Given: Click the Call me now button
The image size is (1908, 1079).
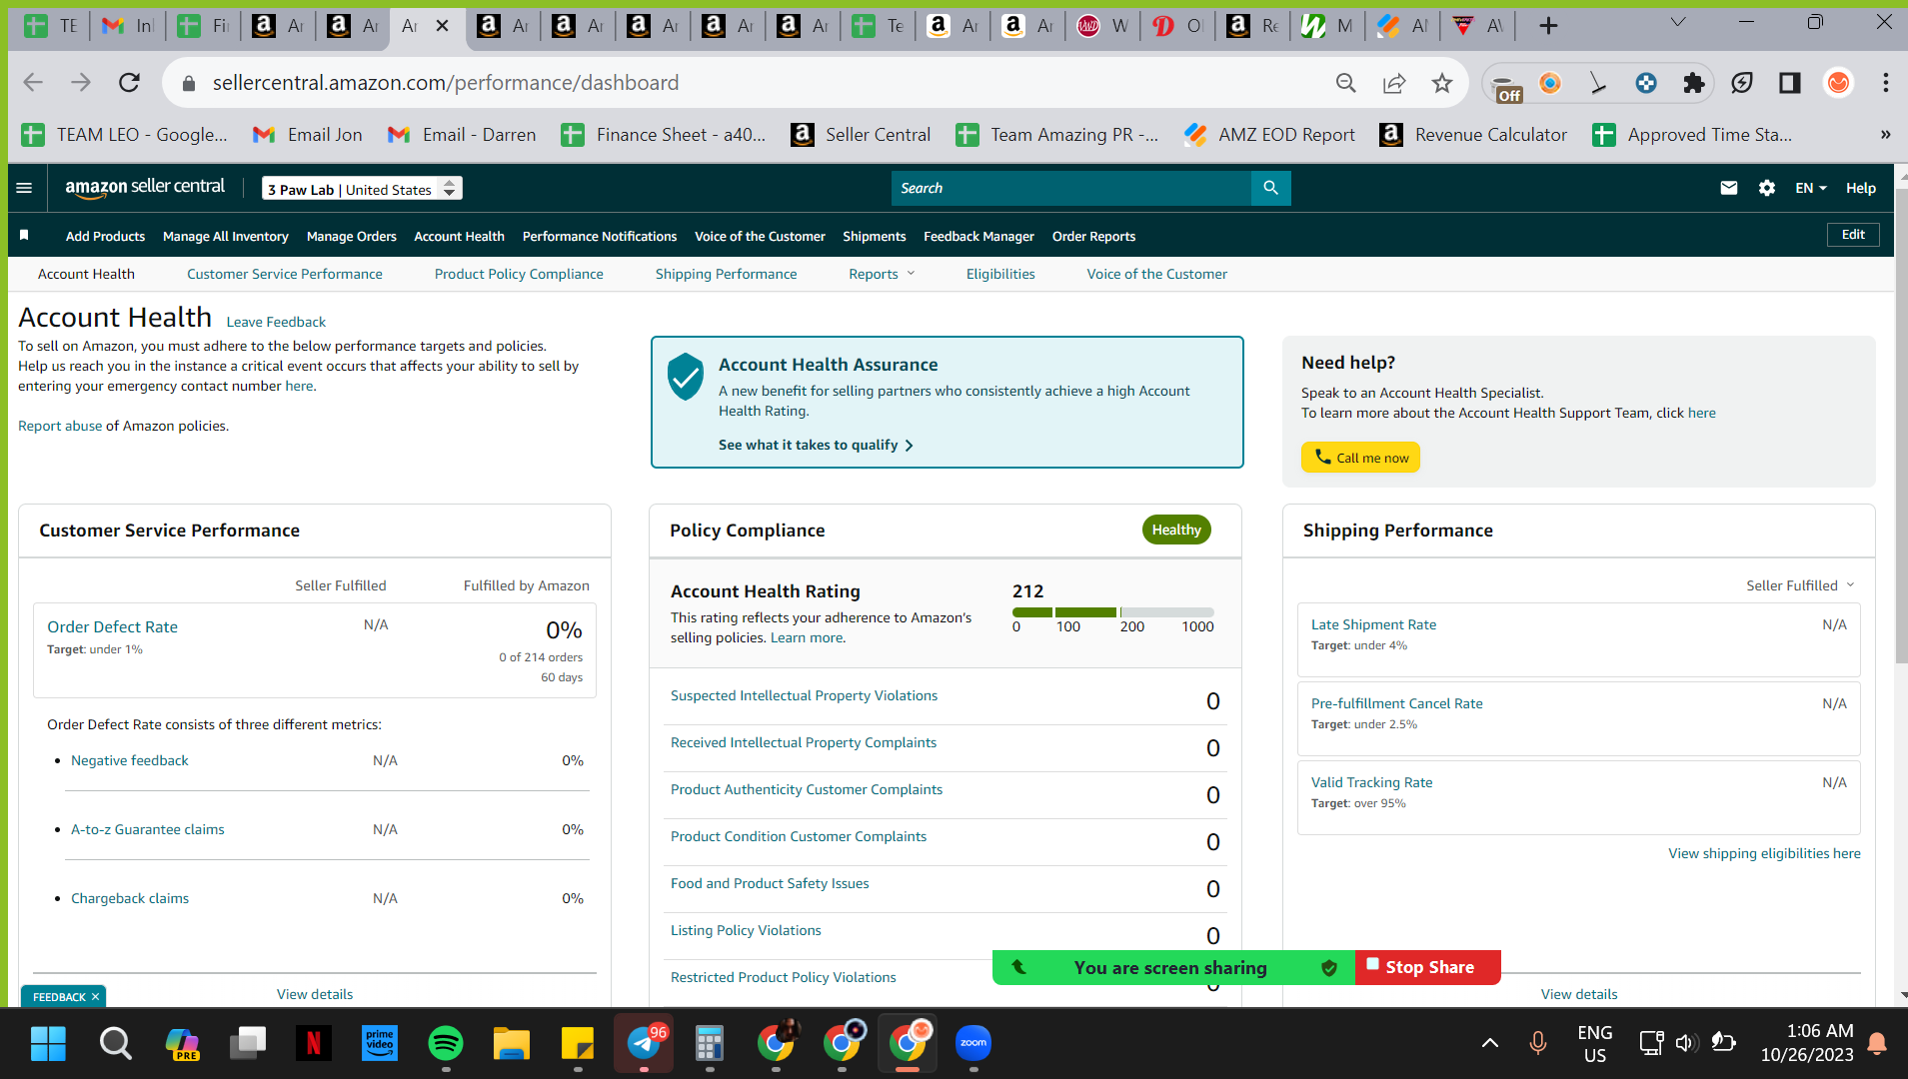Looking at the screenshot, I should pos(1360,458).
